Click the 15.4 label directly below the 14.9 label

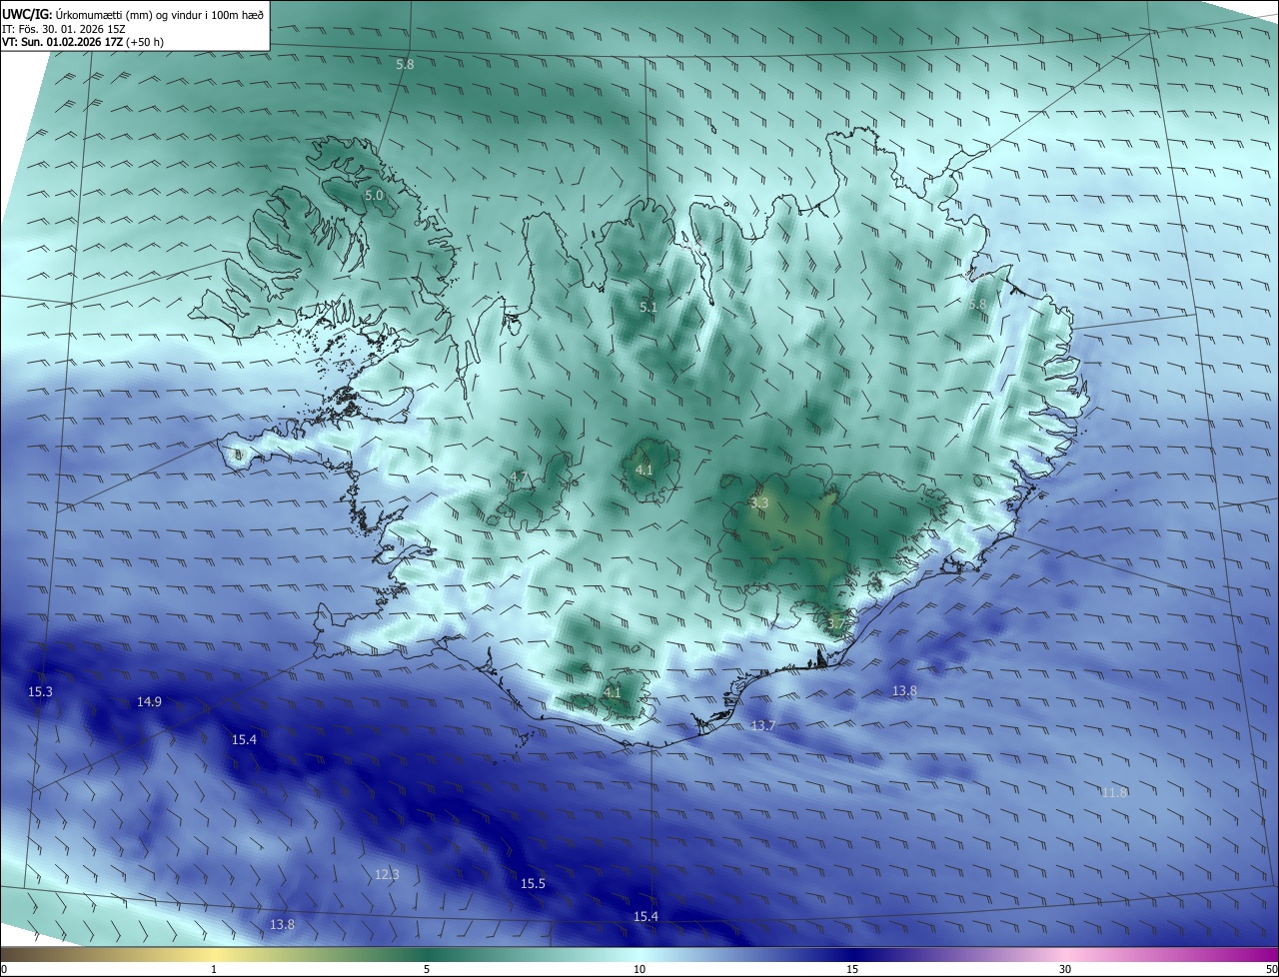coord(244,739)
